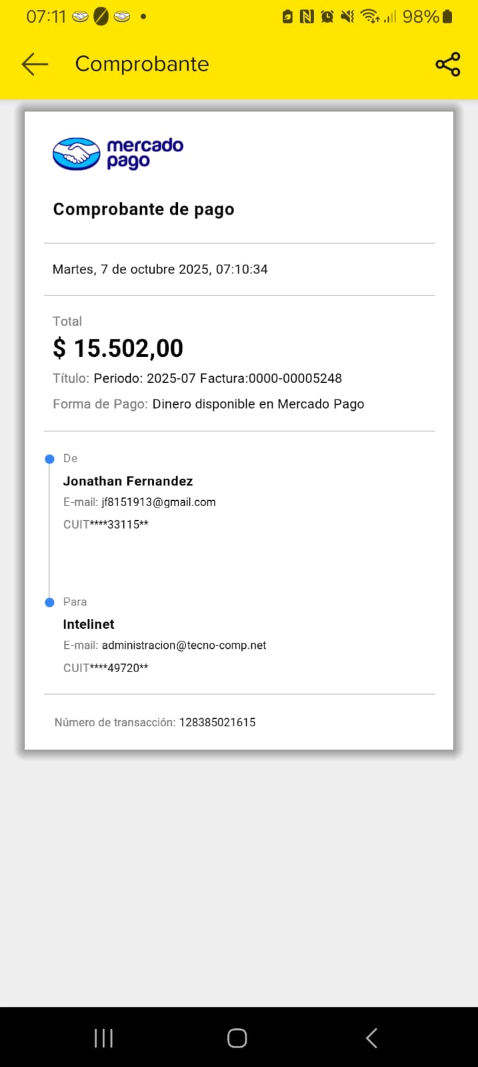Tap the blue dot beside Para

[x=49, y=602]
